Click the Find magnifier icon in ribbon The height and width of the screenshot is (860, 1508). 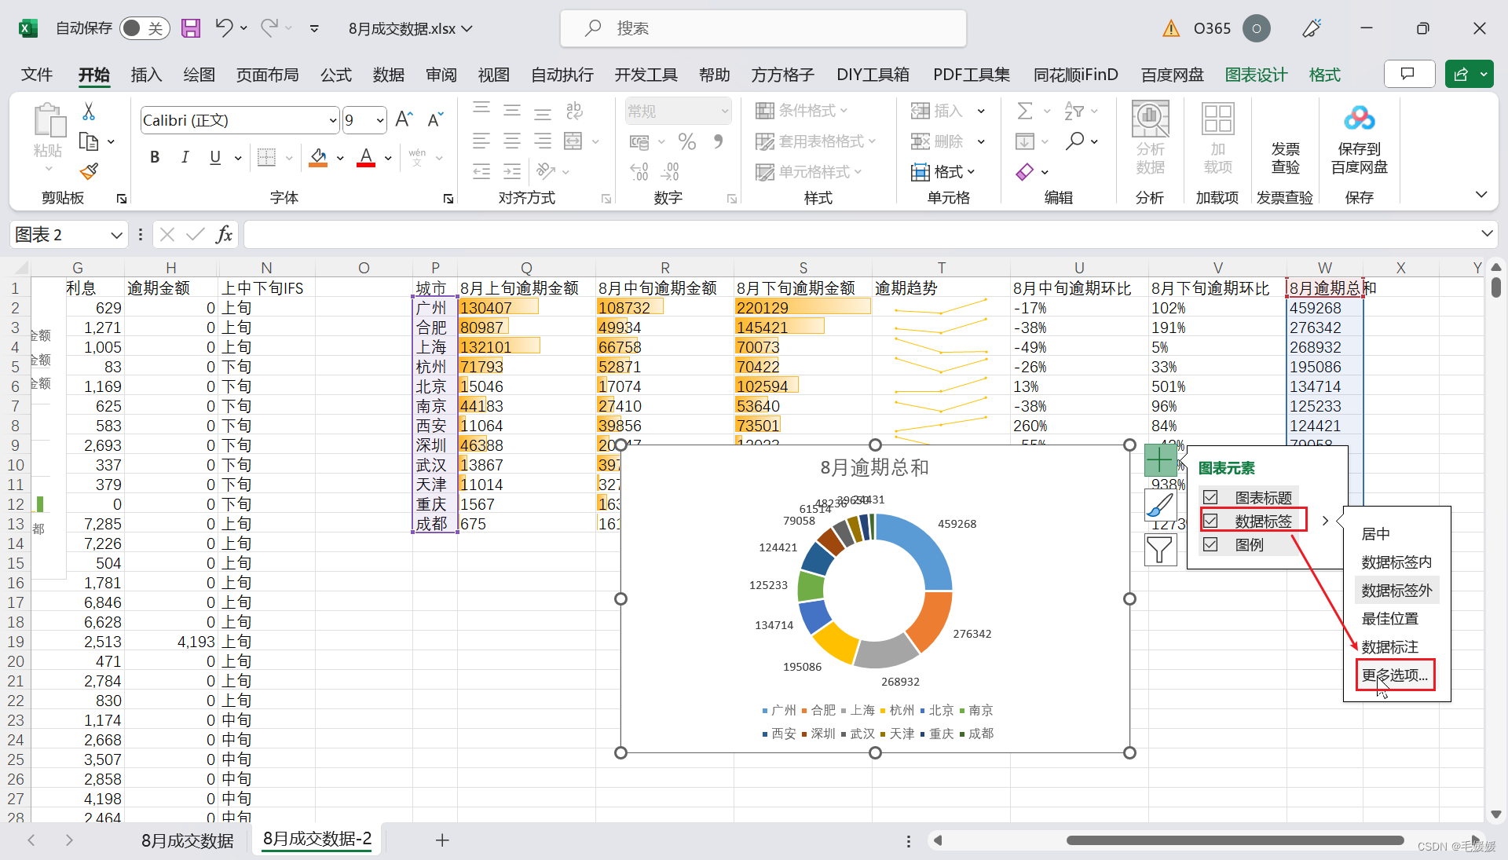click(x=1074, y=141)
